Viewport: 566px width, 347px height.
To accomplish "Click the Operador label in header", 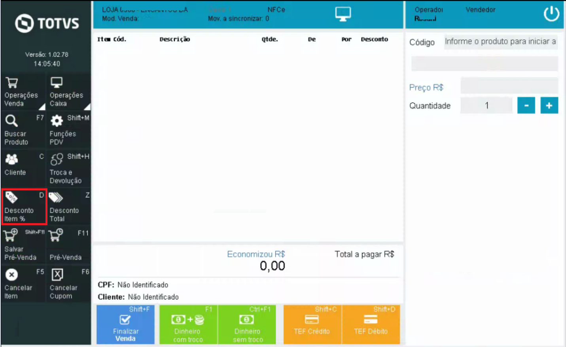I will tap(429, 10).
